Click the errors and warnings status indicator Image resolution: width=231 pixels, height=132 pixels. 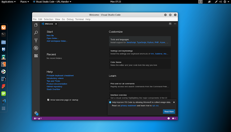pyautogui.click(x=38, y=118)
